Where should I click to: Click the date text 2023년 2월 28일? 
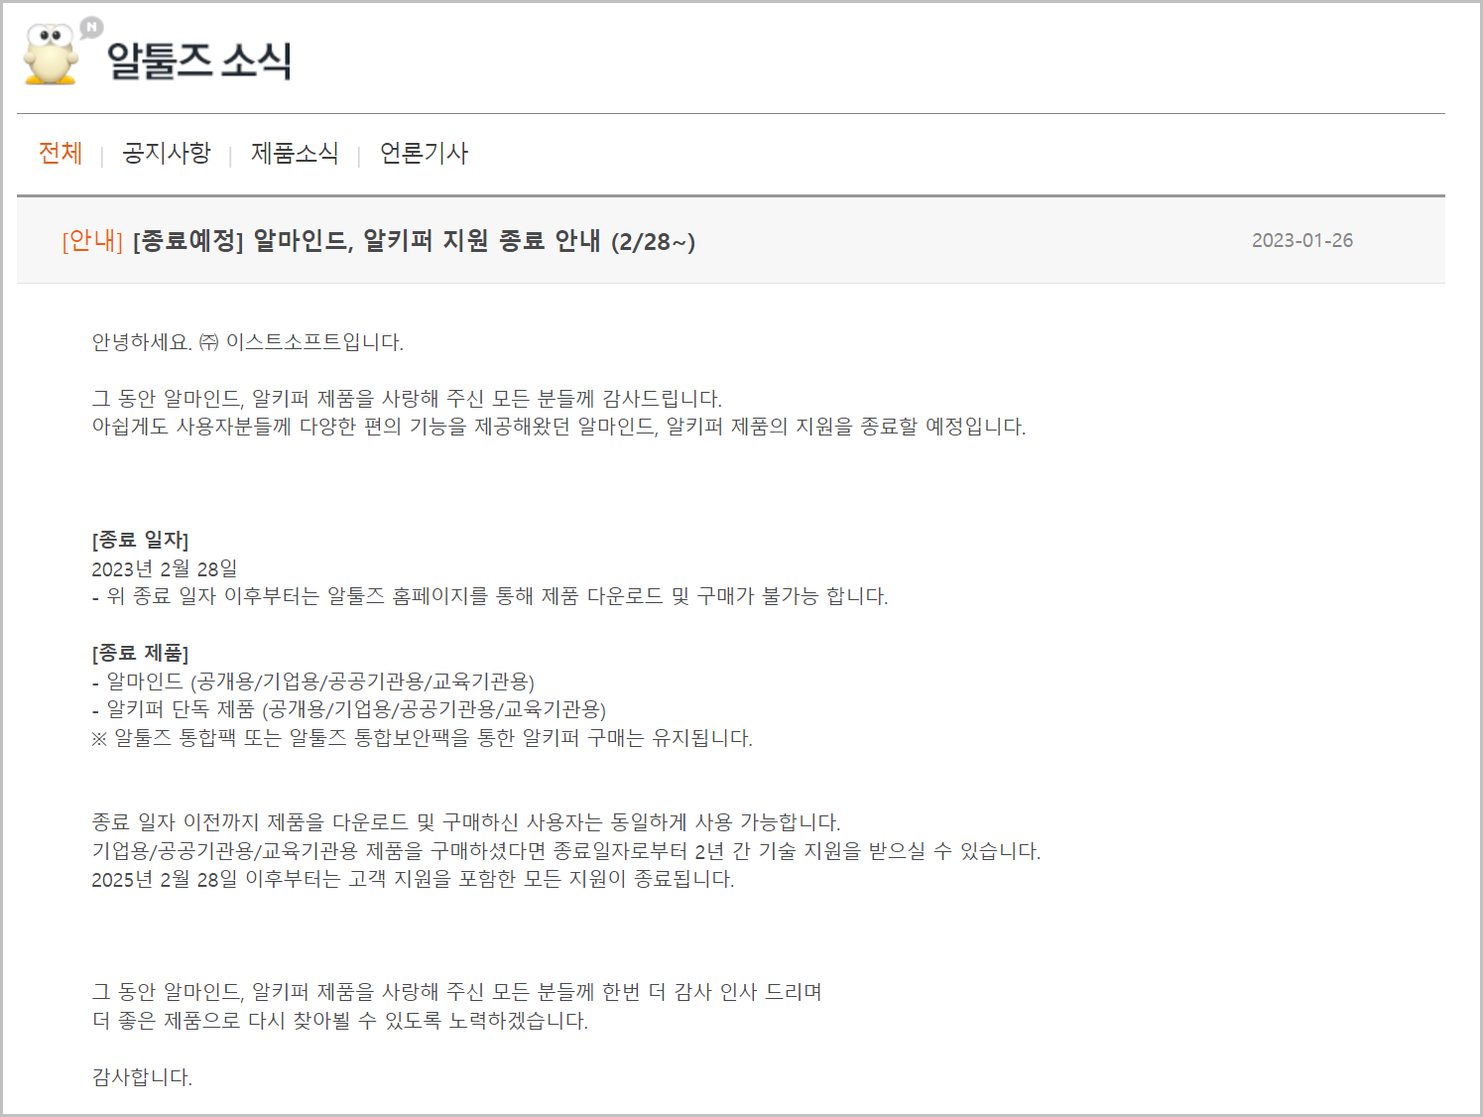click(x=165, y=568)
